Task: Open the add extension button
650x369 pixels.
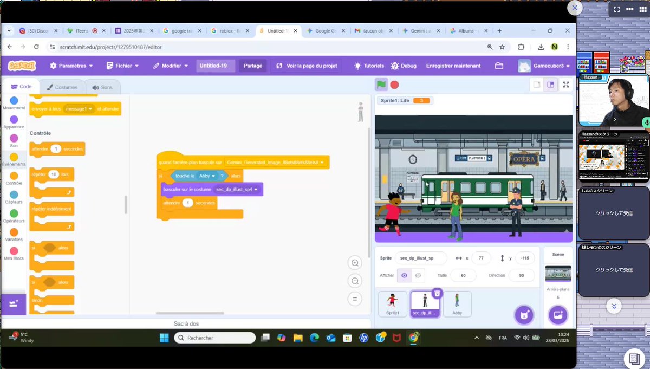Action: point(14,303)
